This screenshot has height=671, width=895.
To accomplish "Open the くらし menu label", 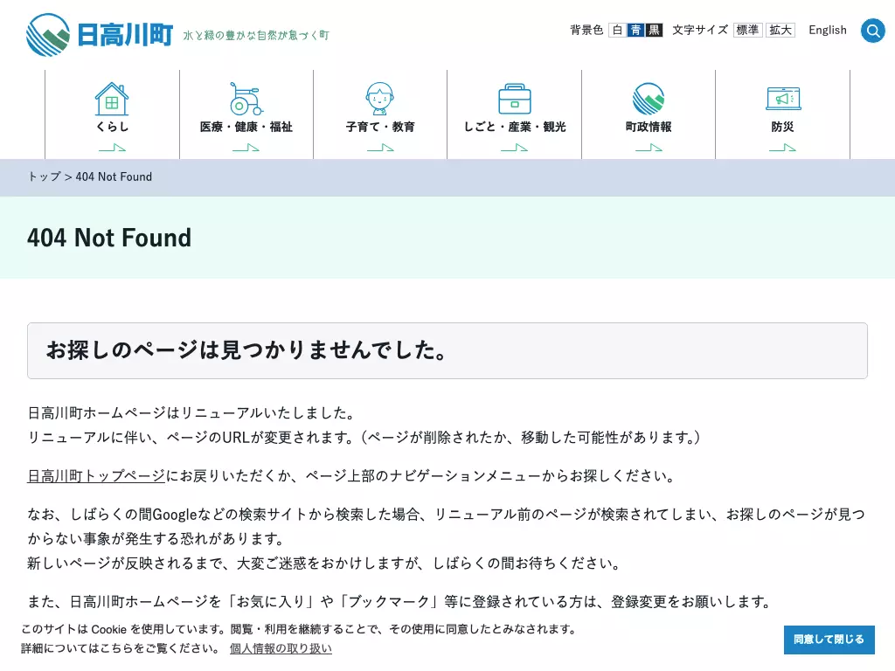I will [x=112, y=127].
